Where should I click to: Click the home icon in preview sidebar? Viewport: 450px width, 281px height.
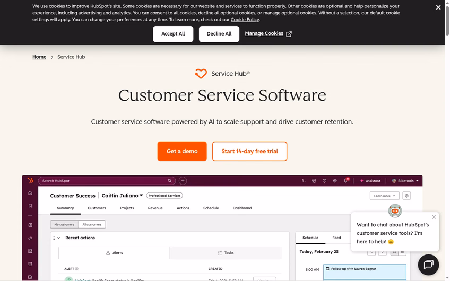[30, 192]
